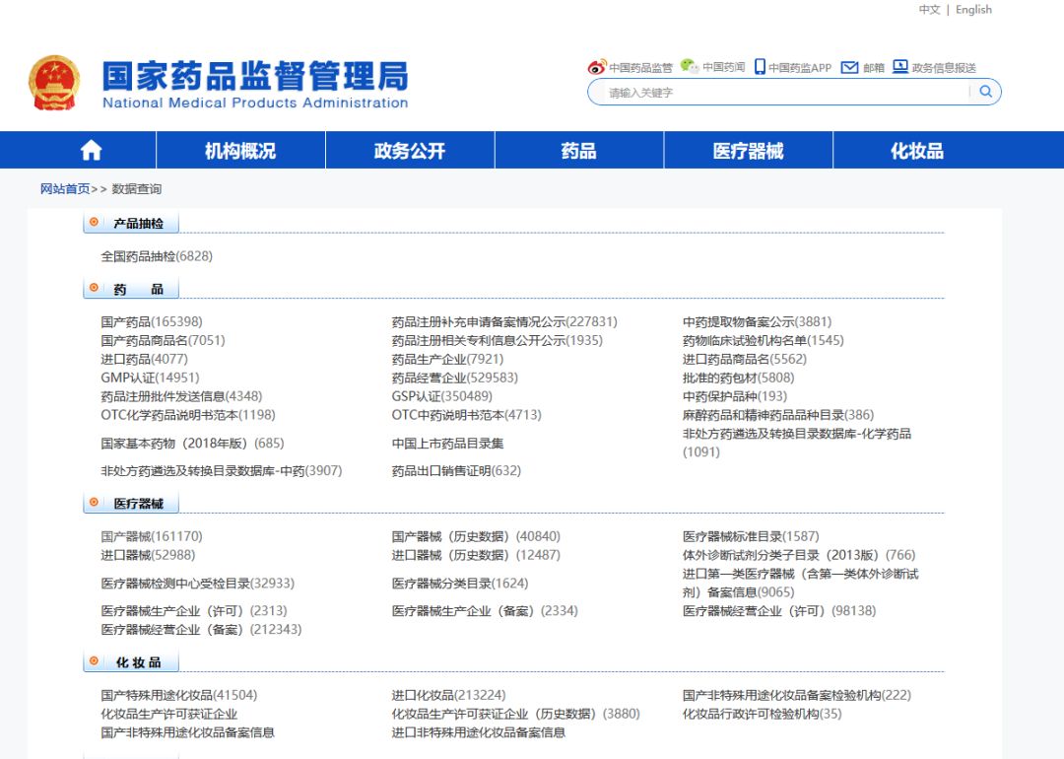Switch language to English
The height and width of the screenshot is (759, 1064).
click(973, 10)
